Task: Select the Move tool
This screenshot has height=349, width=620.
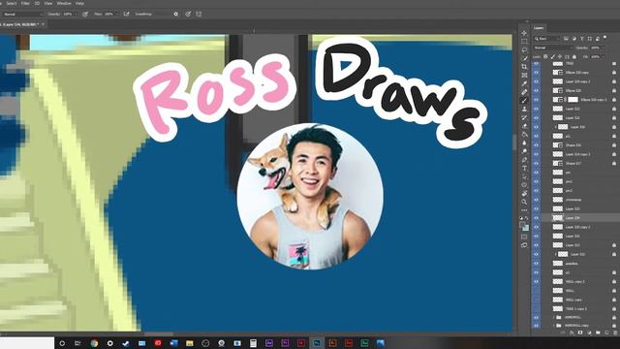Action: 524,33
